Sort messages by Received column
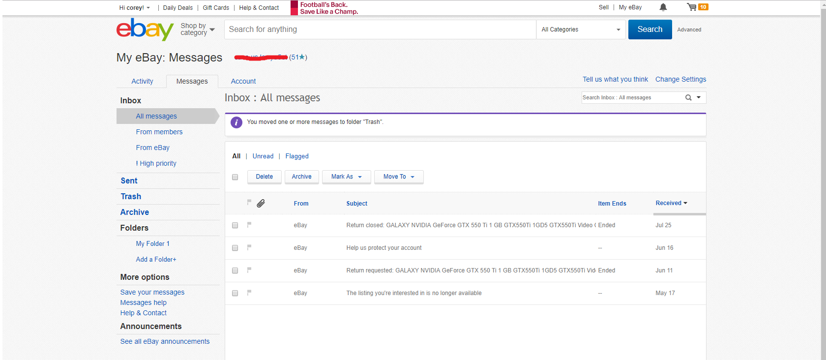The height and width of the screenshot is (360, 826). tap(671, 203)
